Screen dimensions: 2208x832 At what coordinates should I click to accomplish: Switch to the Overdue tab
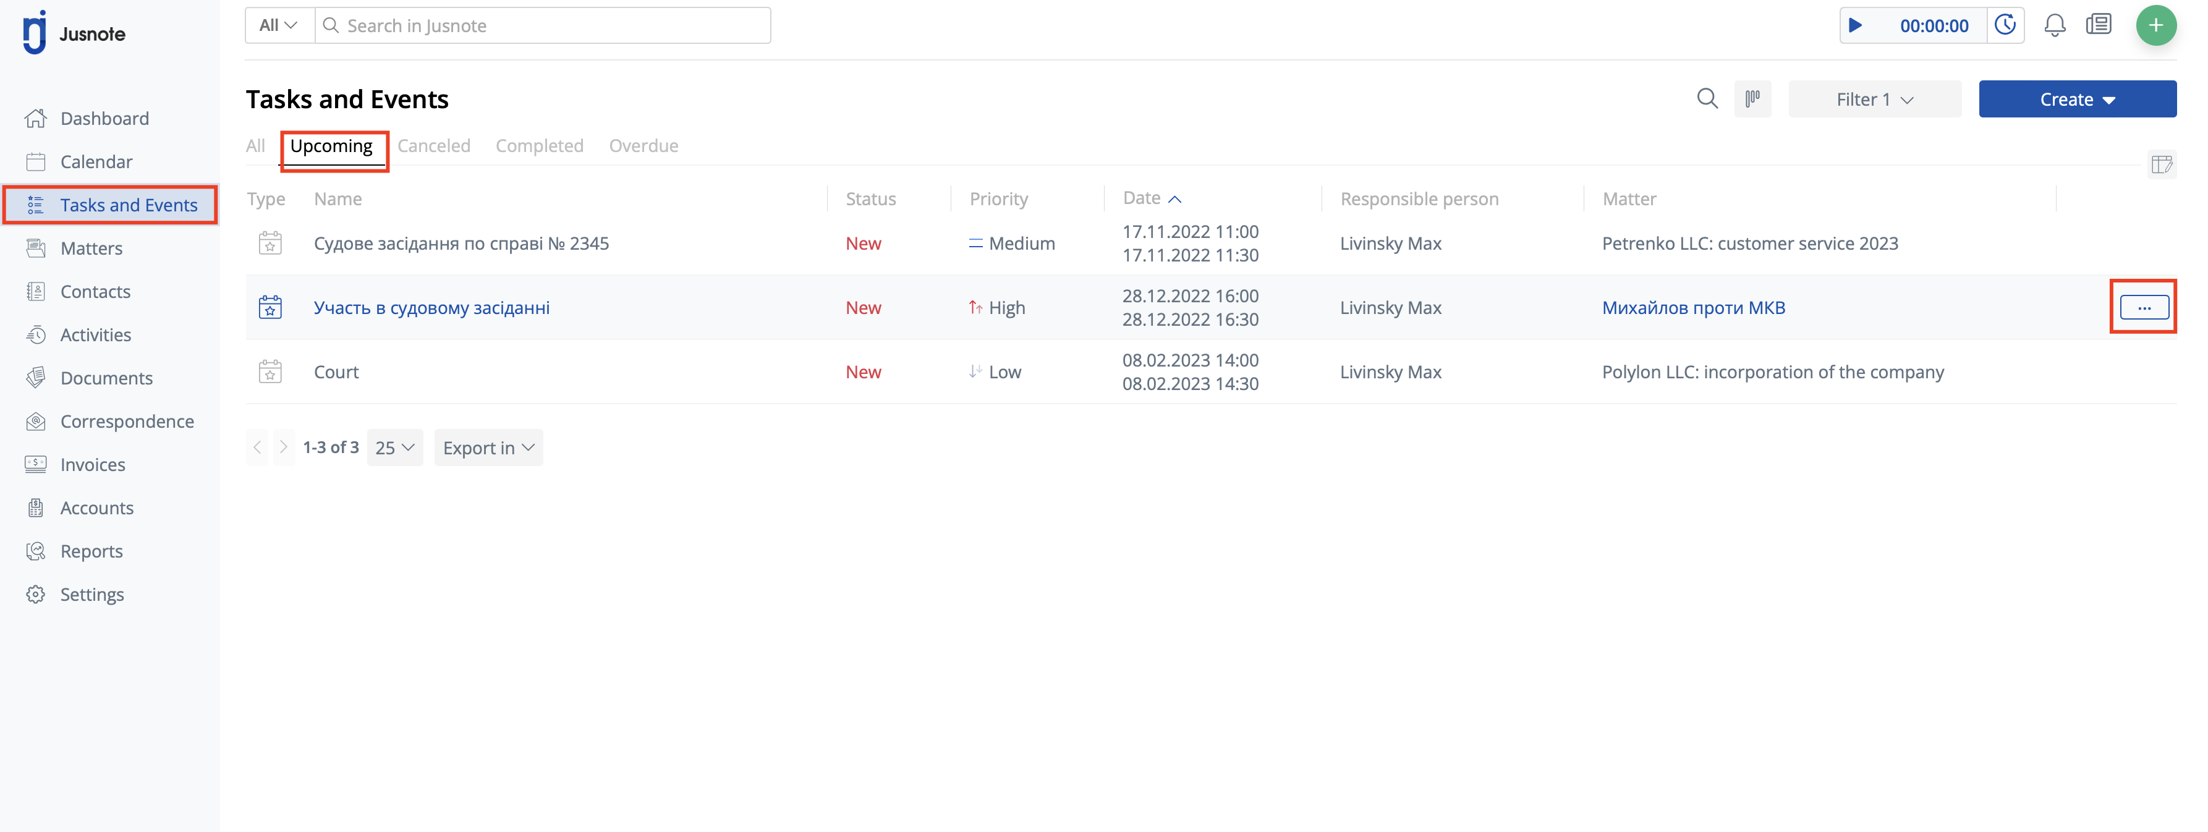[643, 146]
